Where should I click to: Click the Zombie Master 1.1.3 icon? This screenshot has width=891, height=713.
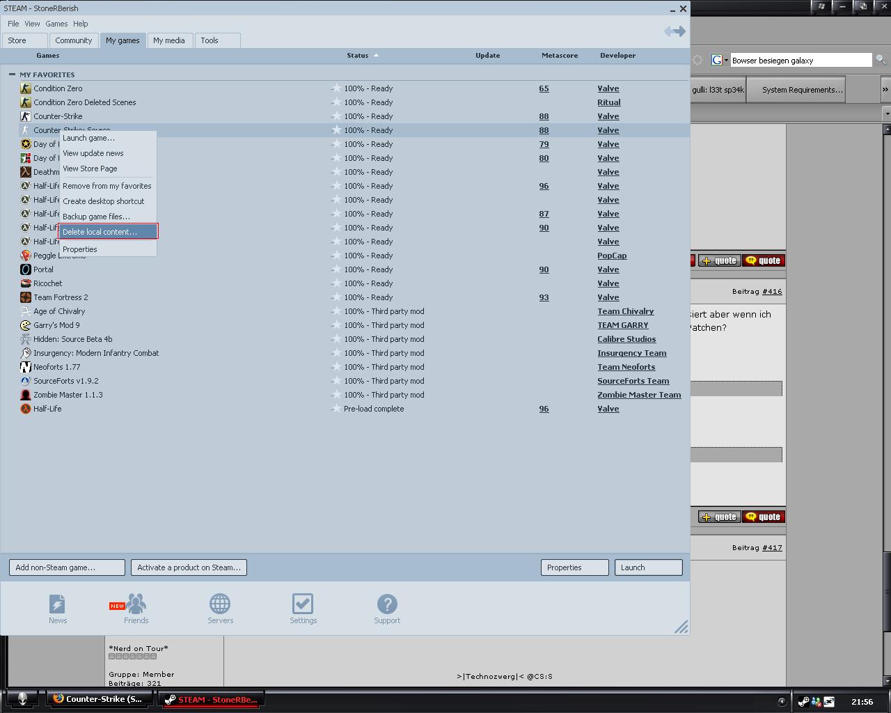26,395
